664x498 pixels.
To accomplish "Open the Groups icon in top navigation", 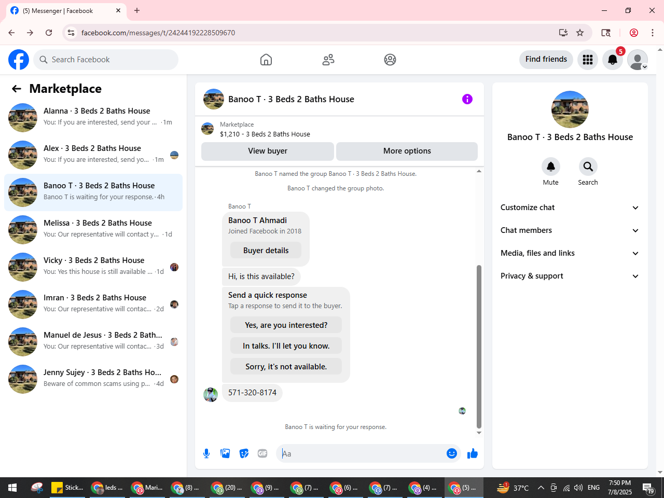I will 390,60.
